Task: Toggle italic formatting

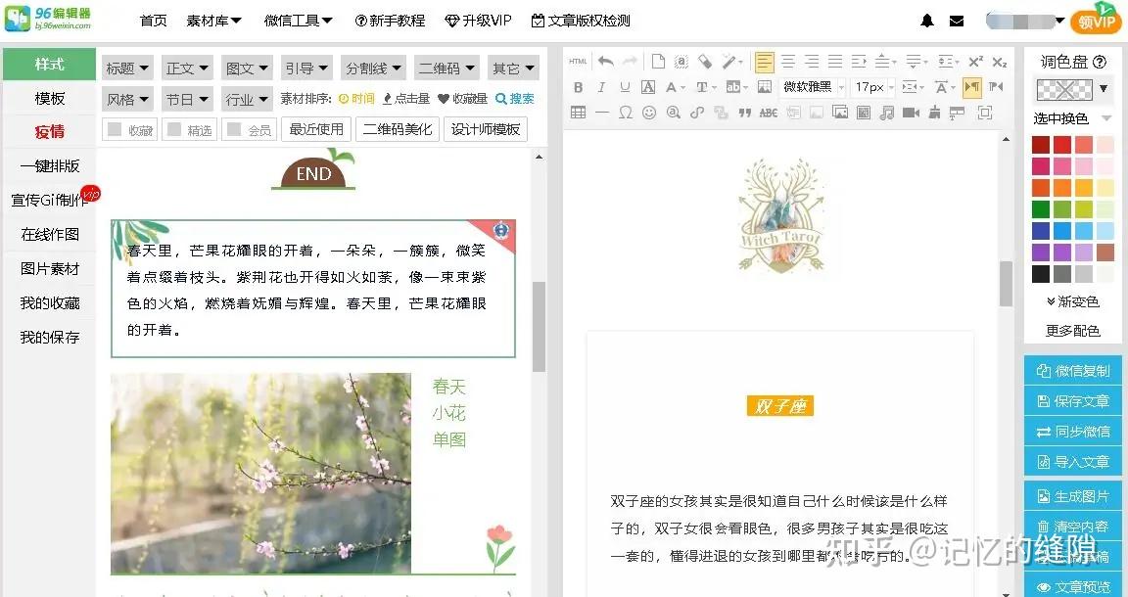Action: pos(601,87)
